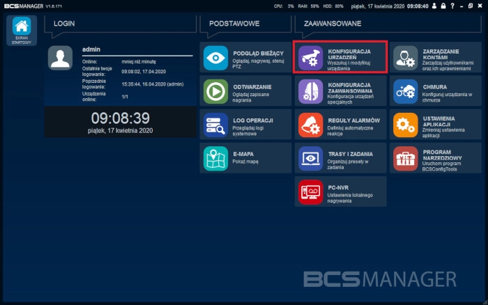Click the E-MAPA tile label
This screenshot has width=488, height=305.
click(x=243, y=154)
